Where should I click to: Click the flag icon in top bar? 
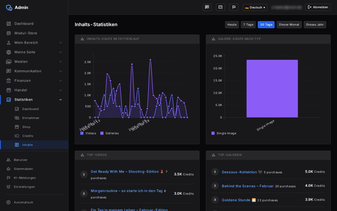tap(234, 7)
